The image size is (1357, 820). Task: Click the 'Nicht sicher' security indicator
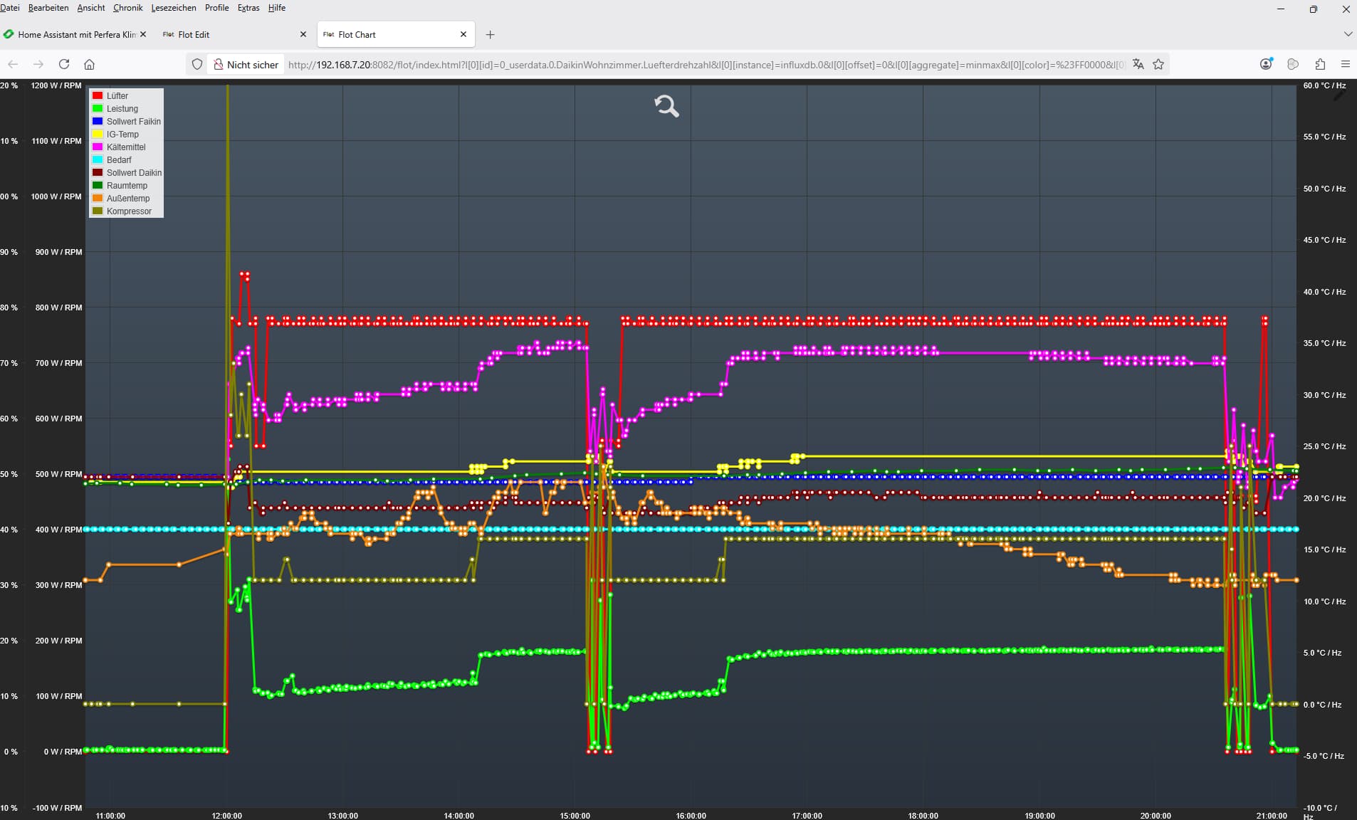click(x=246, y=65)
